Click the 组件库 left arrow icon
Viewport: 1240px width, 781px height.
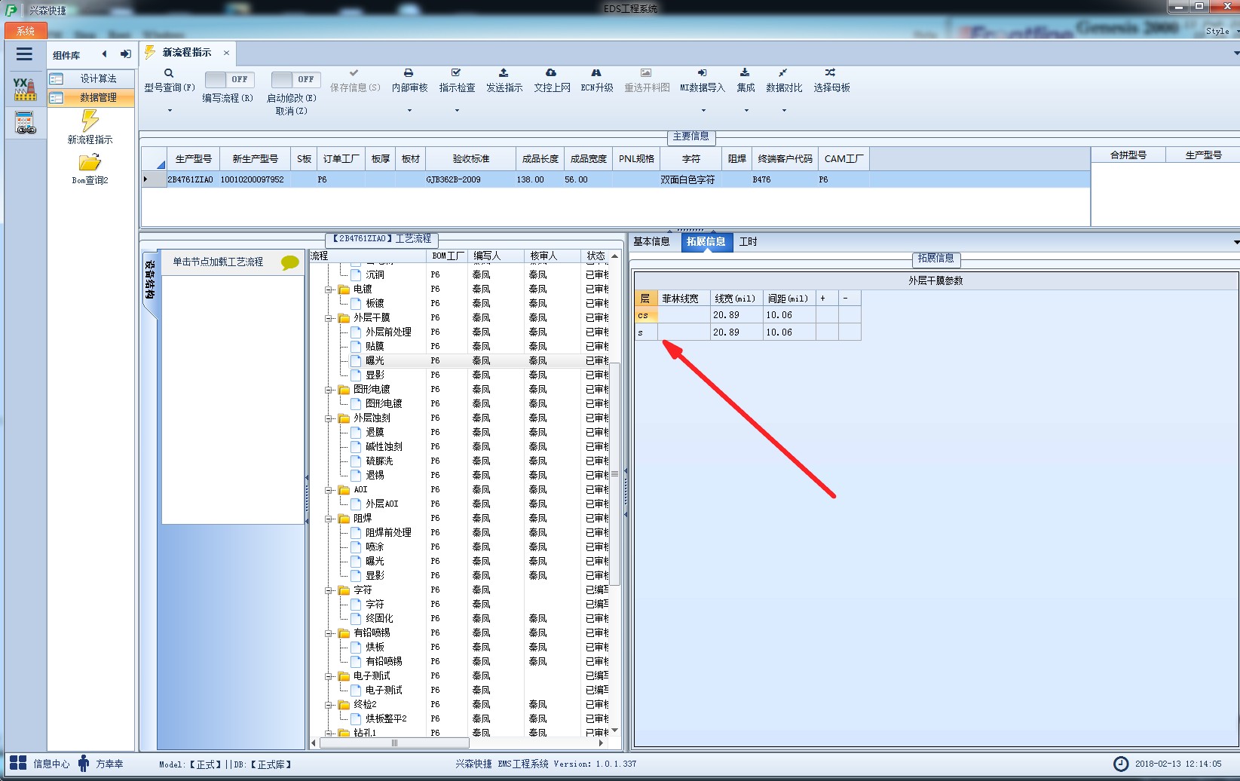coord(104,54)
